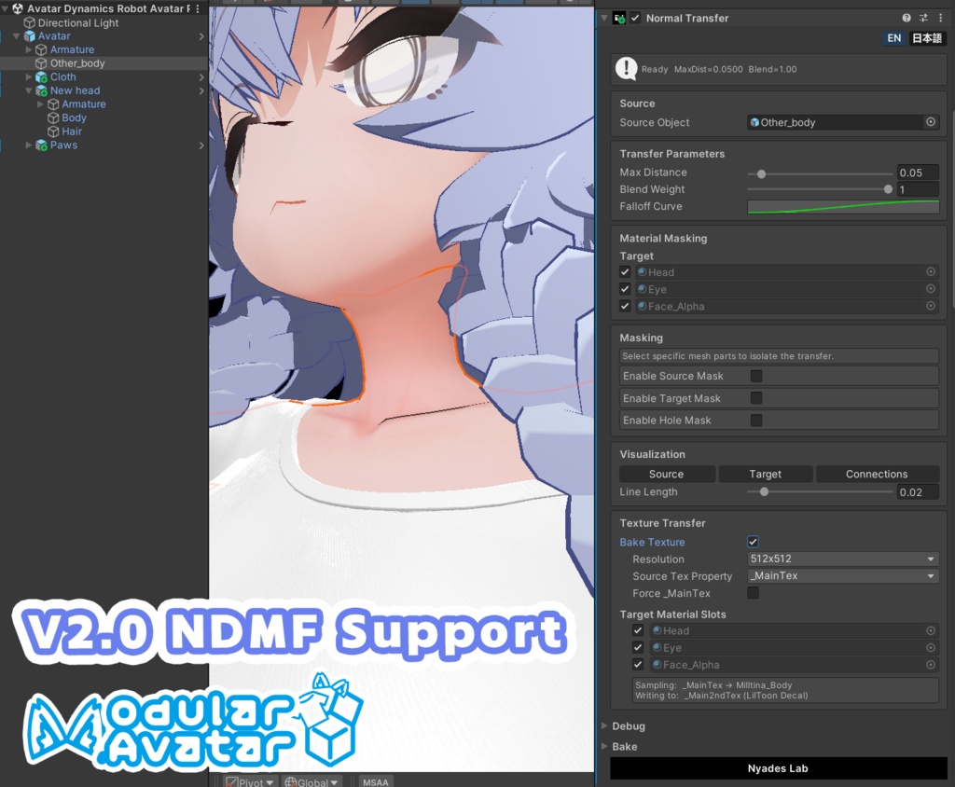Enable Target Mask checkbox
Viewport: 955px width, 787px height.
[756, 398]
